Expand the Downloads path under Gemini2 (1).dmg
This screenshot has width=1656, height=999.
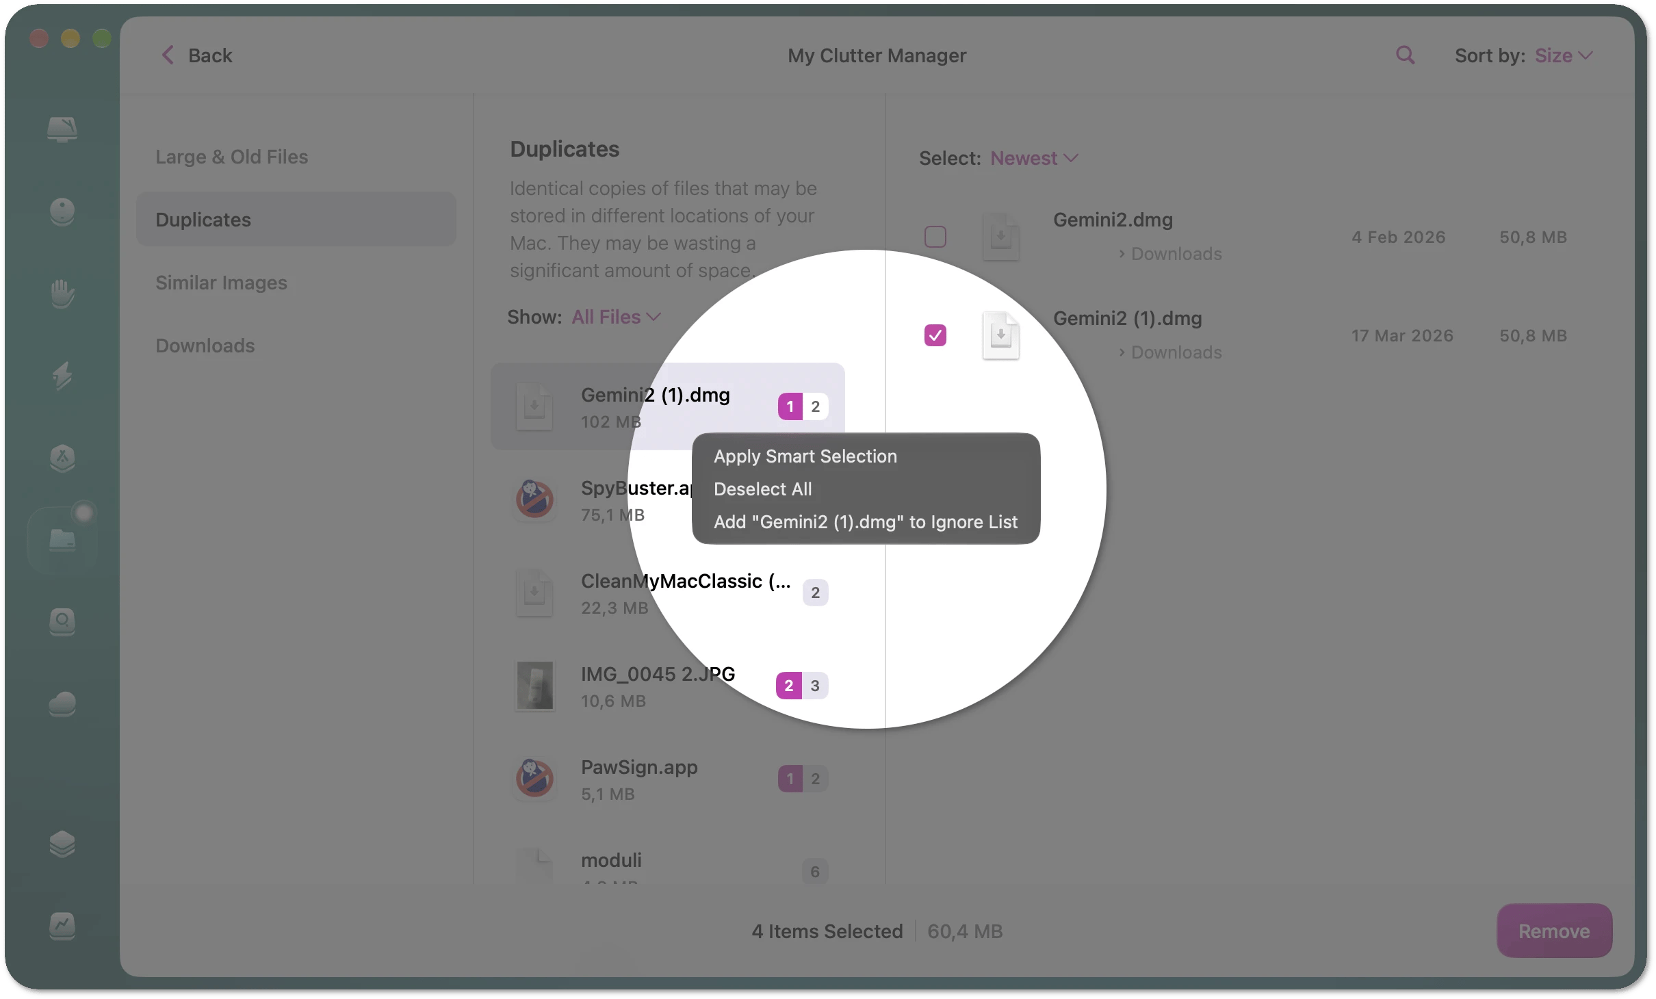(1170, 352)
